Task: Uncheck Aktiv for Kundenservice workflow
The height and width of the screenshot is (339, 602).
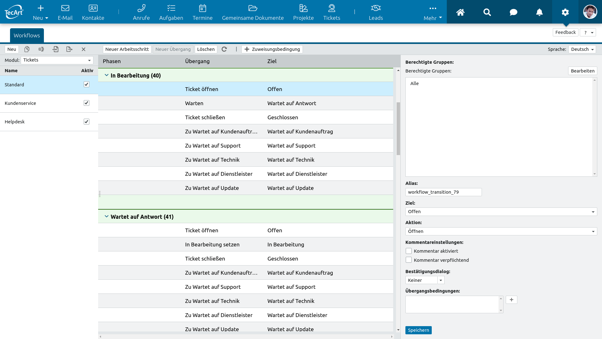Action: [x=87, y=103]
